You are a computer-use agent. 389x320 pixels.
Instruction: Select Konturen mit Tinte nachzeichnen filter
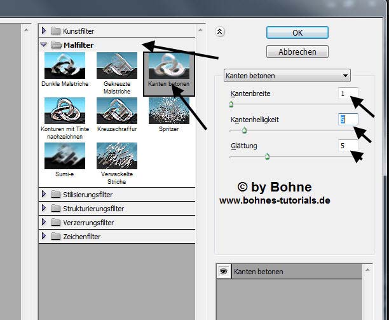[64, 110]
